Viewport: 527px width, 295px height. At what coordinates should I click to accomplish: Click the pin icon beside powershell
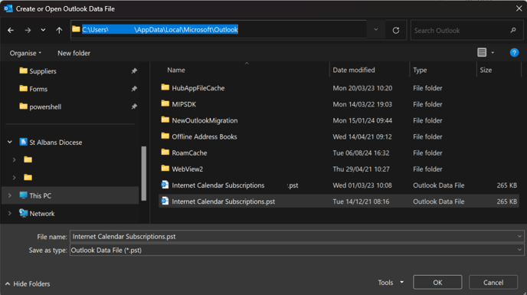[x=134, y=107]
